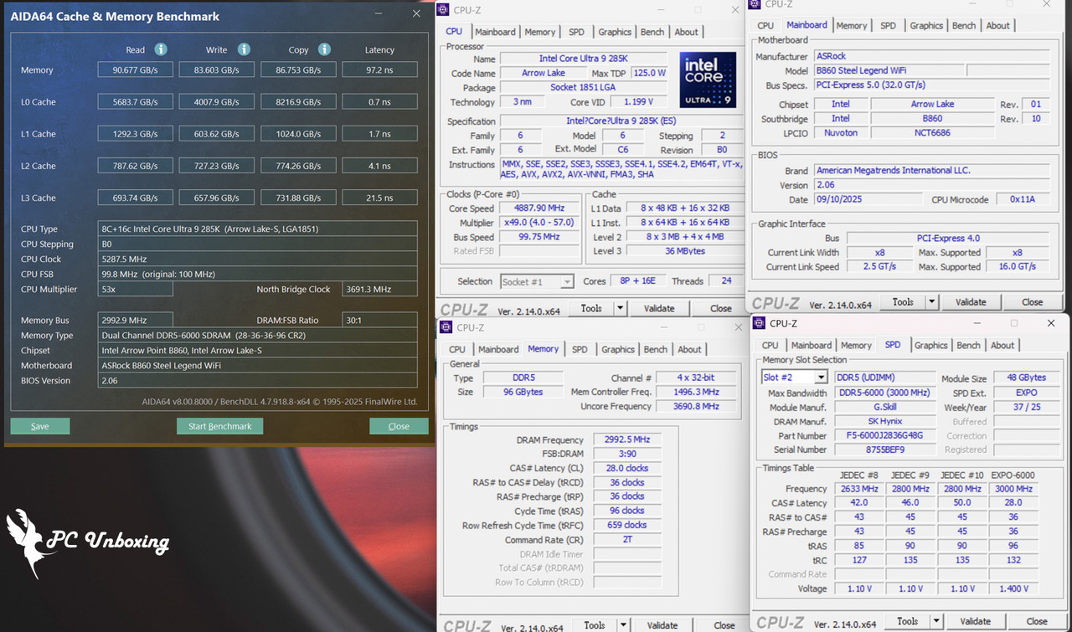Screen dimensions: 1072x632
Task: Click the motherboard Model field B860 Steel Legend WiFi
Action: tap(888, 70)
